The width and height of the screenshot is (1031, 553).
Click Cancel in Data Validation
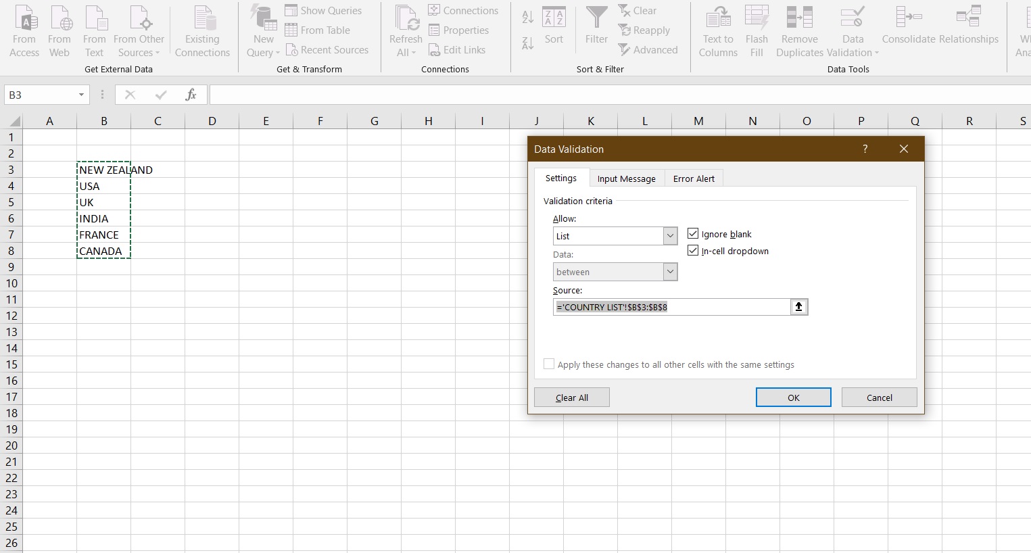(x=880, y=398)
